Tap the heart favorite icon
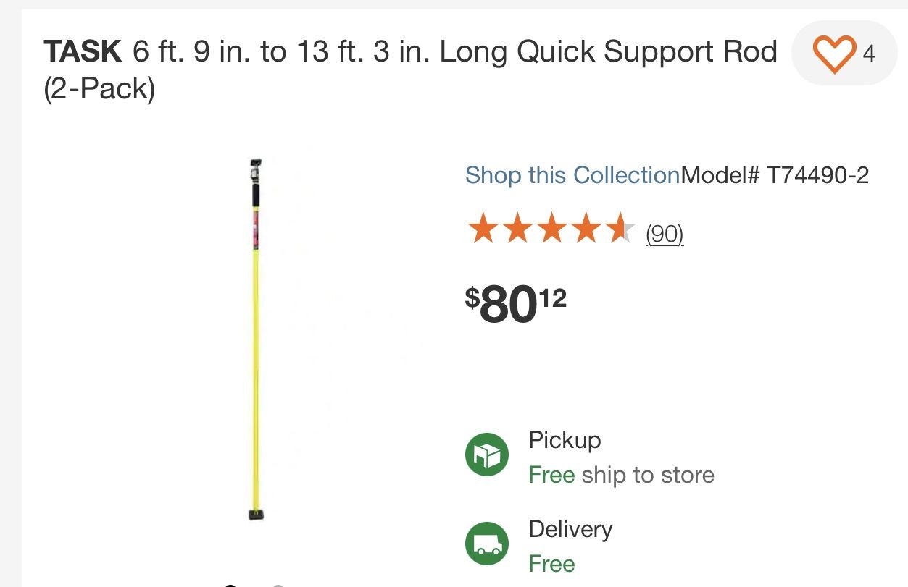908x587 pixels. 833,54
